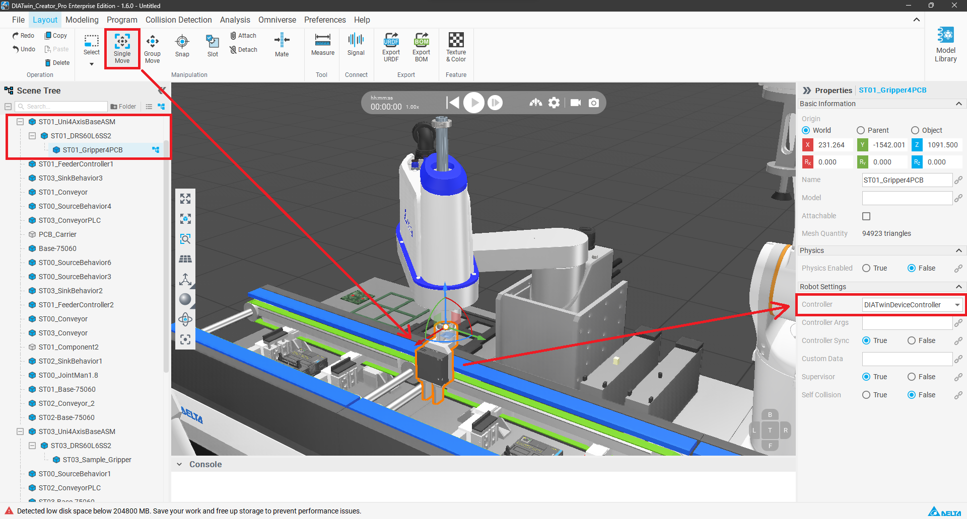Toggle the grid floor display icon

point(185,259)
